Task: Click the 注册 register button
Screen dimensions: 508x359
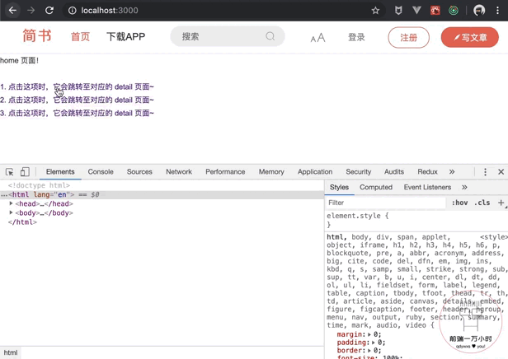Action: click(408, 38)
